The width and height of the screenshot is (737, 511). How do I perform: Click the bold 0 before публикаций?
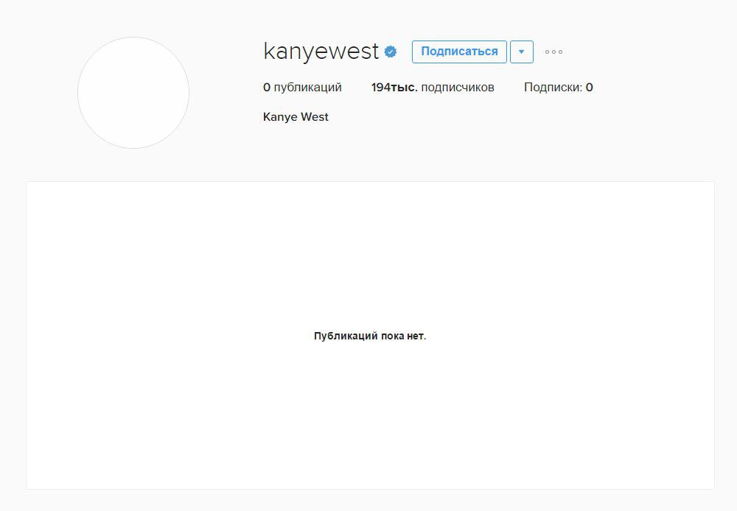(267, 88)
